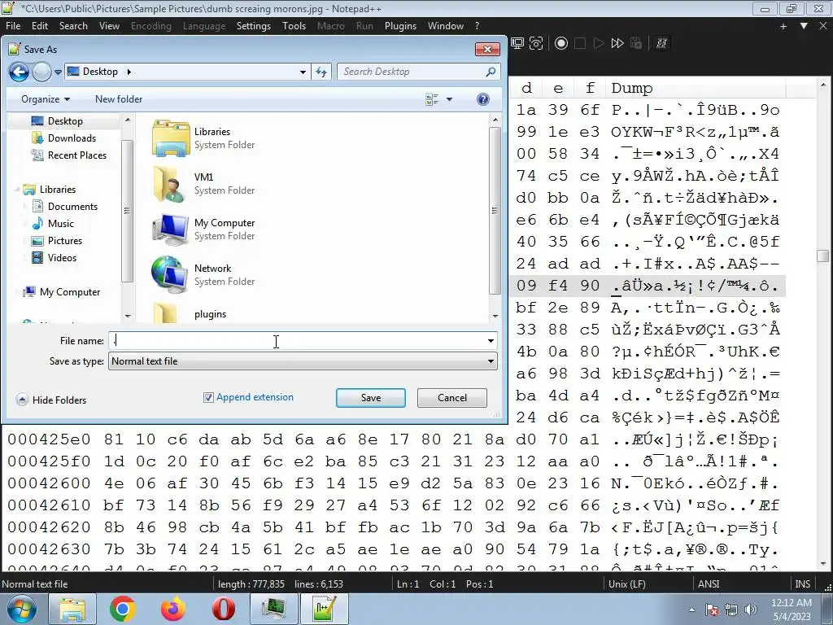Viewport: 833px width, 625px height.
Task: Open Save As help question mark icon
Action: click(483, 99)
